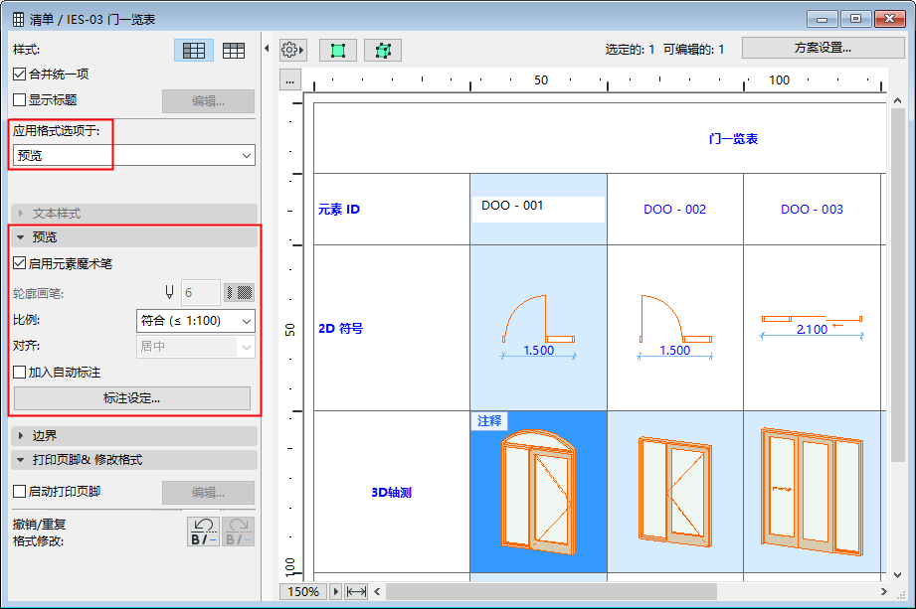Select the DOO - 003 cell
The image size is (916, 609).
click(812, 209)
